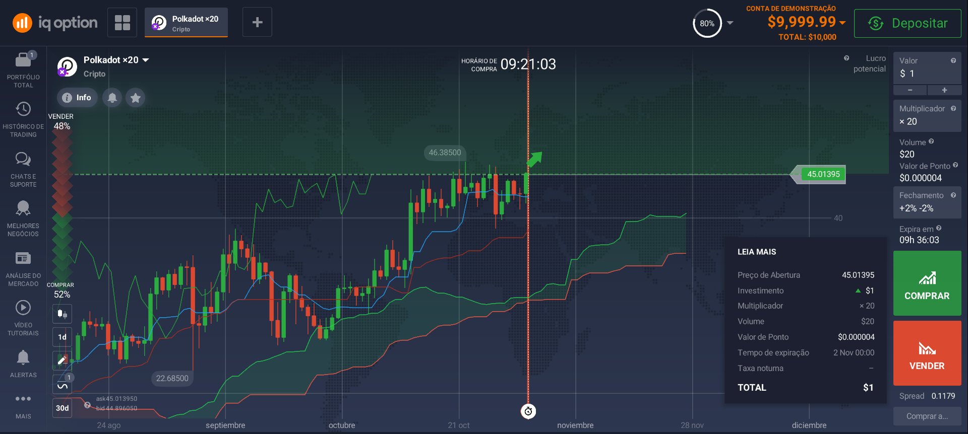Click the Depositar button
Viewport: 968px width, 434px height.
pyautogui.click(x=907, y=23)
